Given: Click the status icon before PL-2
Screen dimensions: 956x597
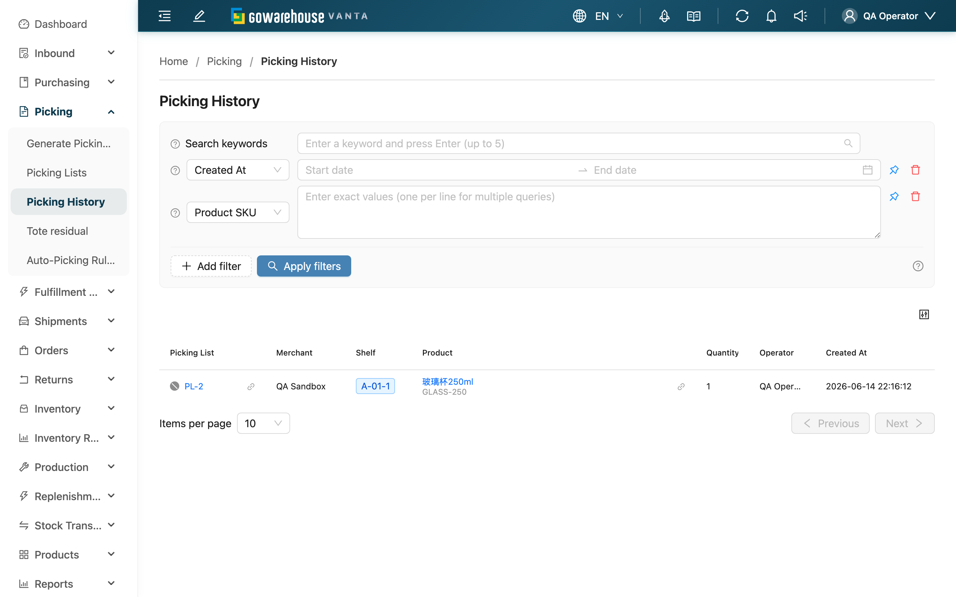Looking at the screenshot, I should tap(175, 386).
